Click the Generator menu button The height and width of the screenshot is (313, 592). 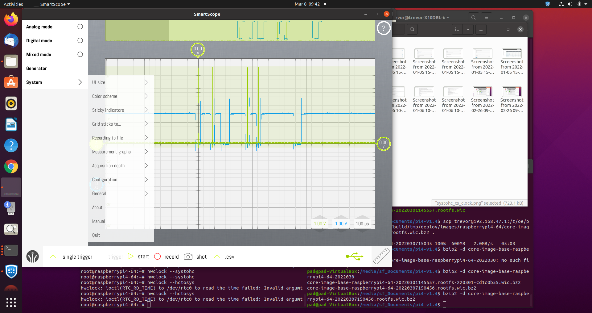pos(36,68)
